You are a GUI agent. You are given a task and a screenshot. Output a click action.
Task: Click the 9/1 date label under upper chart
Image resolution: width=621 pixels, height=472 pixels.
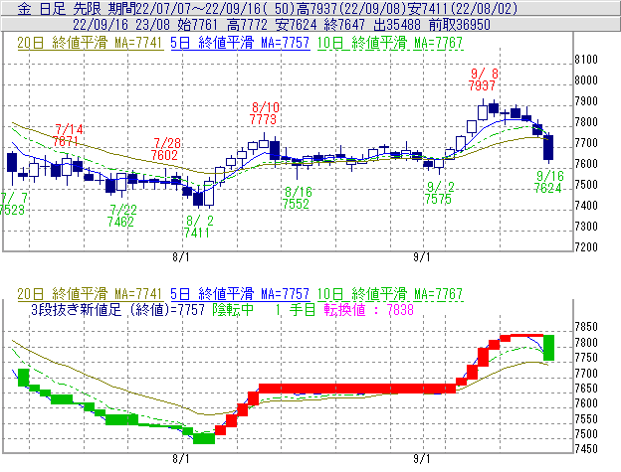pyautogui.click(x=421, y=257)
